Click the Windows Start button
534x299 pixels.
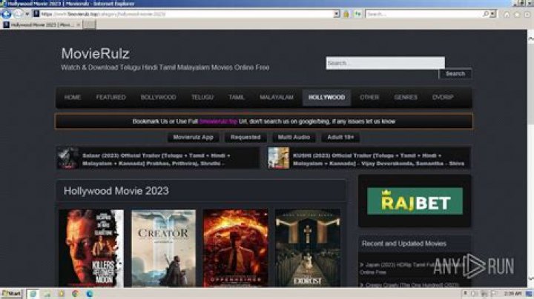pyautogui.click(x=11, y=294)
